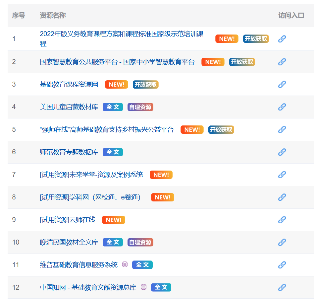Click 全文 badge beside 维普基础教育信息服务系统

click(x=142, y=265)
